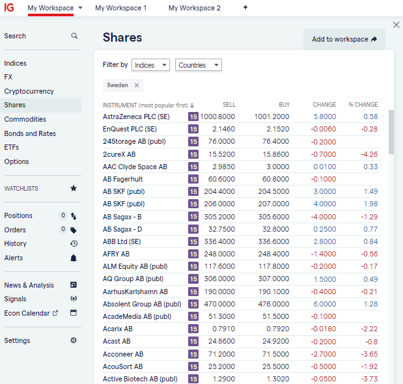Open Options in the sidebar
The width and height of the screenshot is (403, 384).
click(x=16, y=161)
